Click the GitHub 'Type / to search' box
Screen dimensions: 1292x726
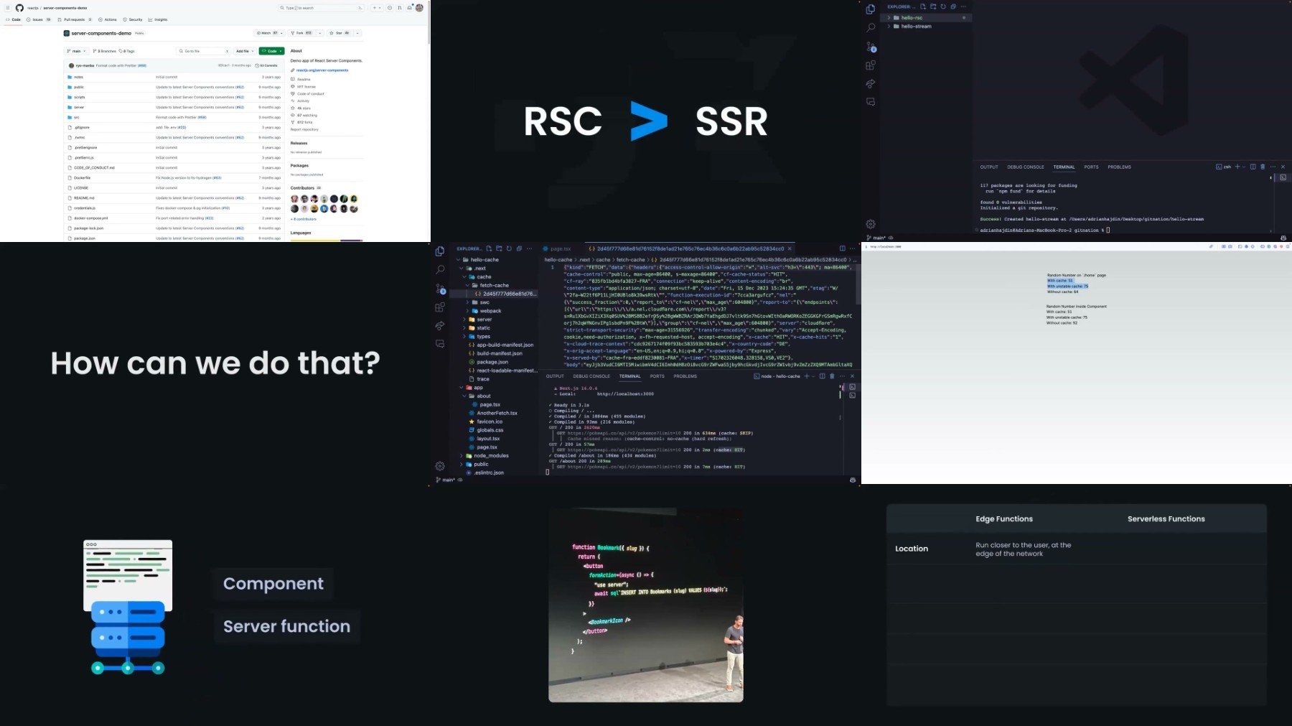tap(321, 8)
